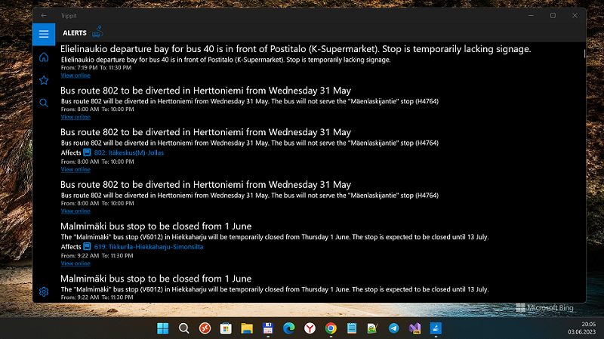Open the hamburger navigation menu
This screenshot has height=339, width=604.
coord(44,34)
